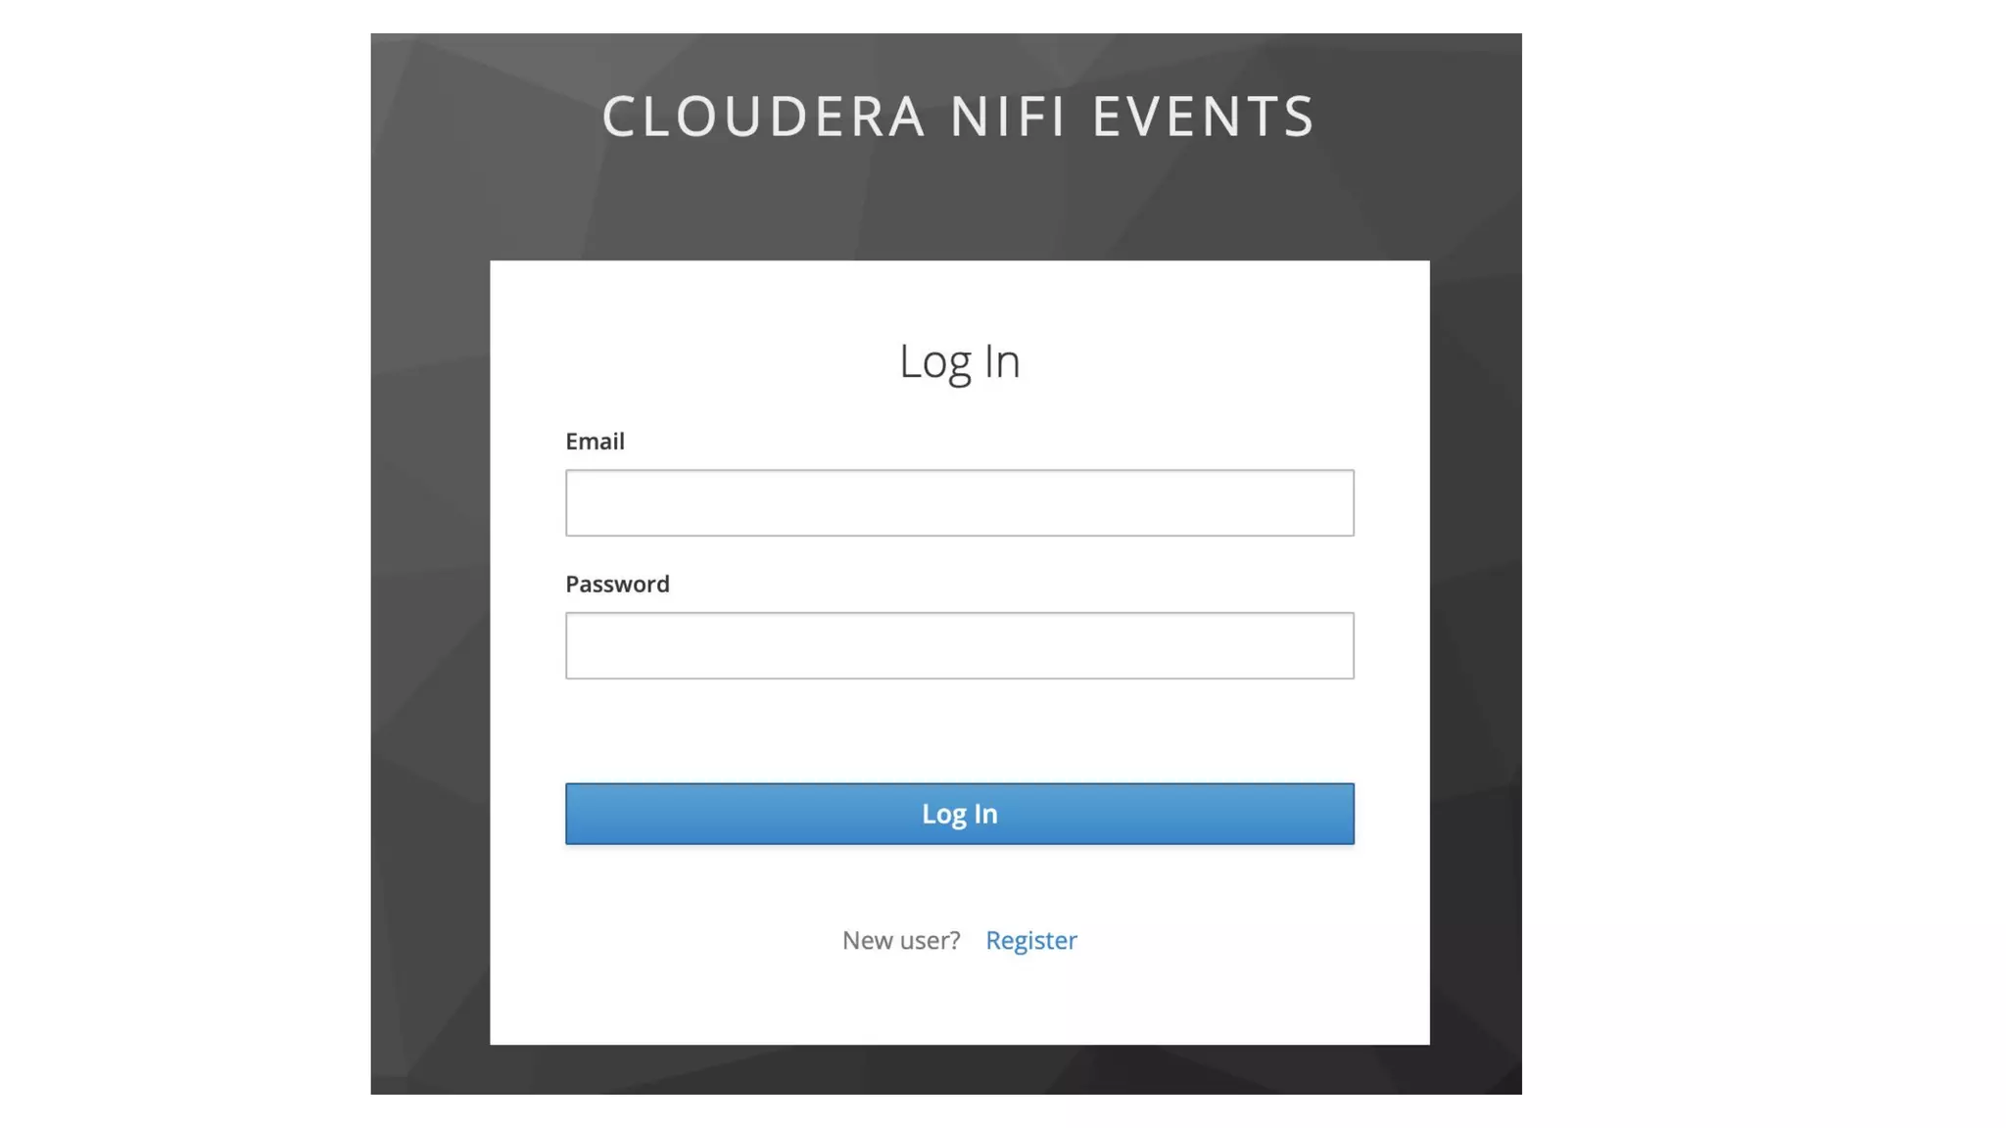This screenshot has height=1128, width=2006.
Task: Go to new user Register page
Action: 1030,940
